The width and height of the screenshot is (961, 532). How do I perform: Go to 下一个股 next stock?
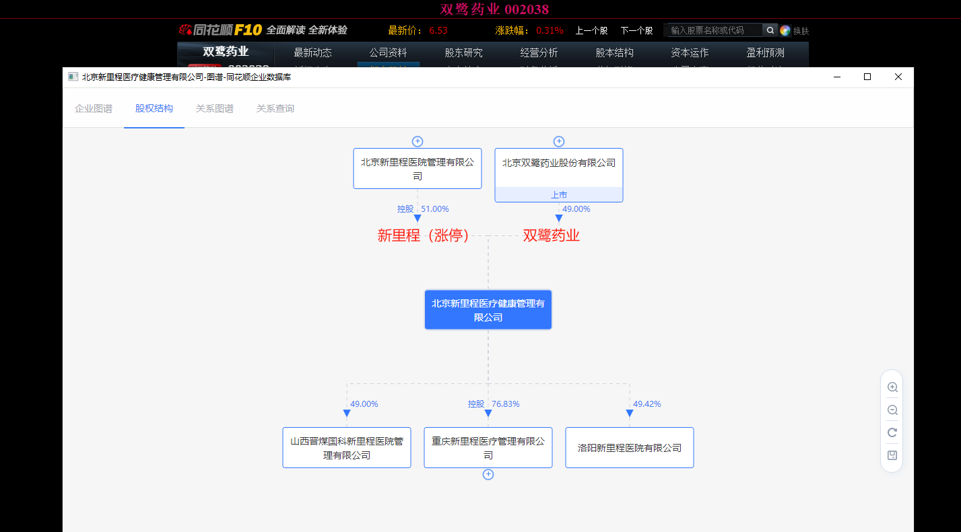(x=636, y=30)
